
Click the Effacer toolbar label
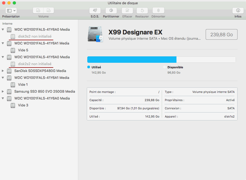click(x=127, y=16)
